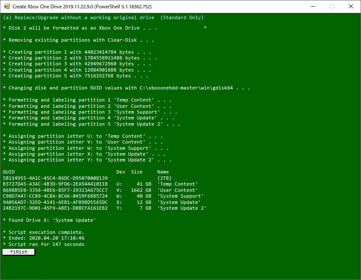Minimize the Create Xbox One Drive window
The image size is (361, 280).
(x=313, y=6)
